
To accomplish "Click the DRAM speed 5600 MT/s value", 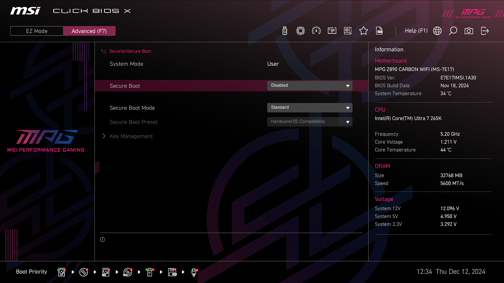I will click(452, 183).
